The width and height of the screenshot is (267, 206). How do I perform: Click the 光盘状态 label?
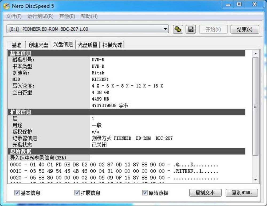pos(22,145)
